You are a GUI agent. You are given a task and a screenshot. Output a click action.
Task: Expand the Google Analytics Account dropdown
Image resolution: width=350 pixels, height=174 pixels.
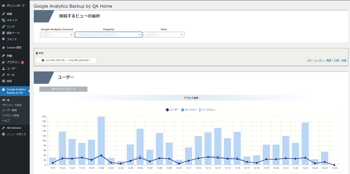coord(57,35)
